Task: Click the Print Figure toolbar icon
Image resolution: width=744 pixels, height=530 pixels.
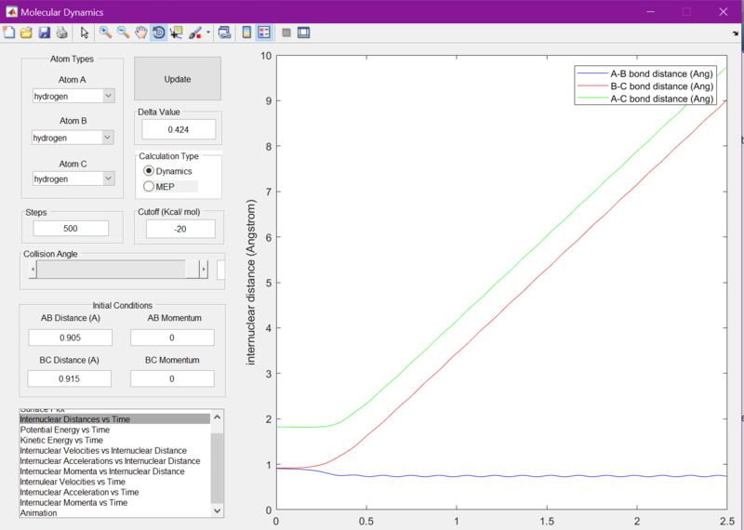Action: (x=61, y=33)
